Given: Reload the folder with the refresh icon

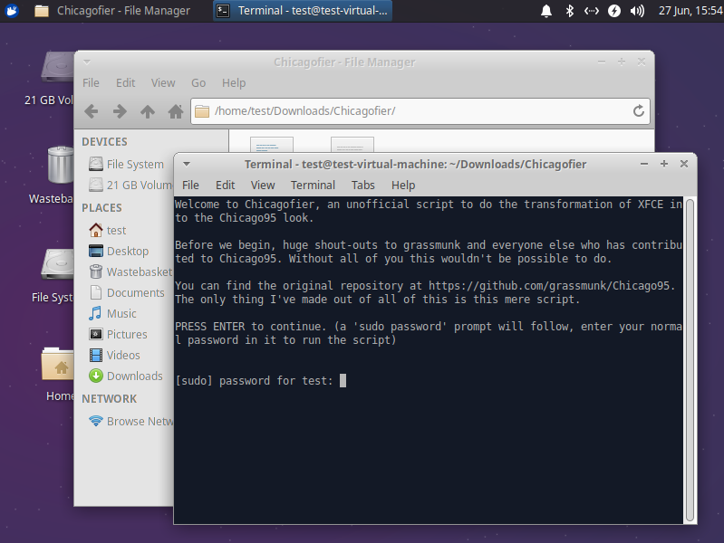Looking at the screenshot, I should pos(639,110).
